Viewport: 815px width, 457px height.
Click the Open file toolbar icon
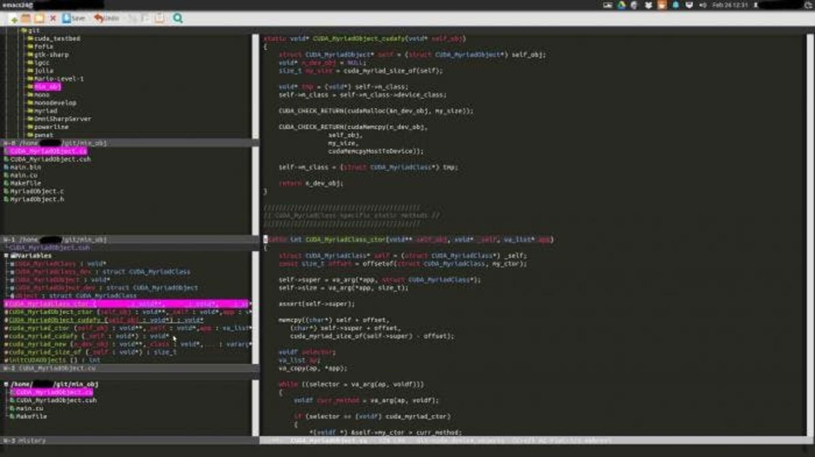[26, 18]
